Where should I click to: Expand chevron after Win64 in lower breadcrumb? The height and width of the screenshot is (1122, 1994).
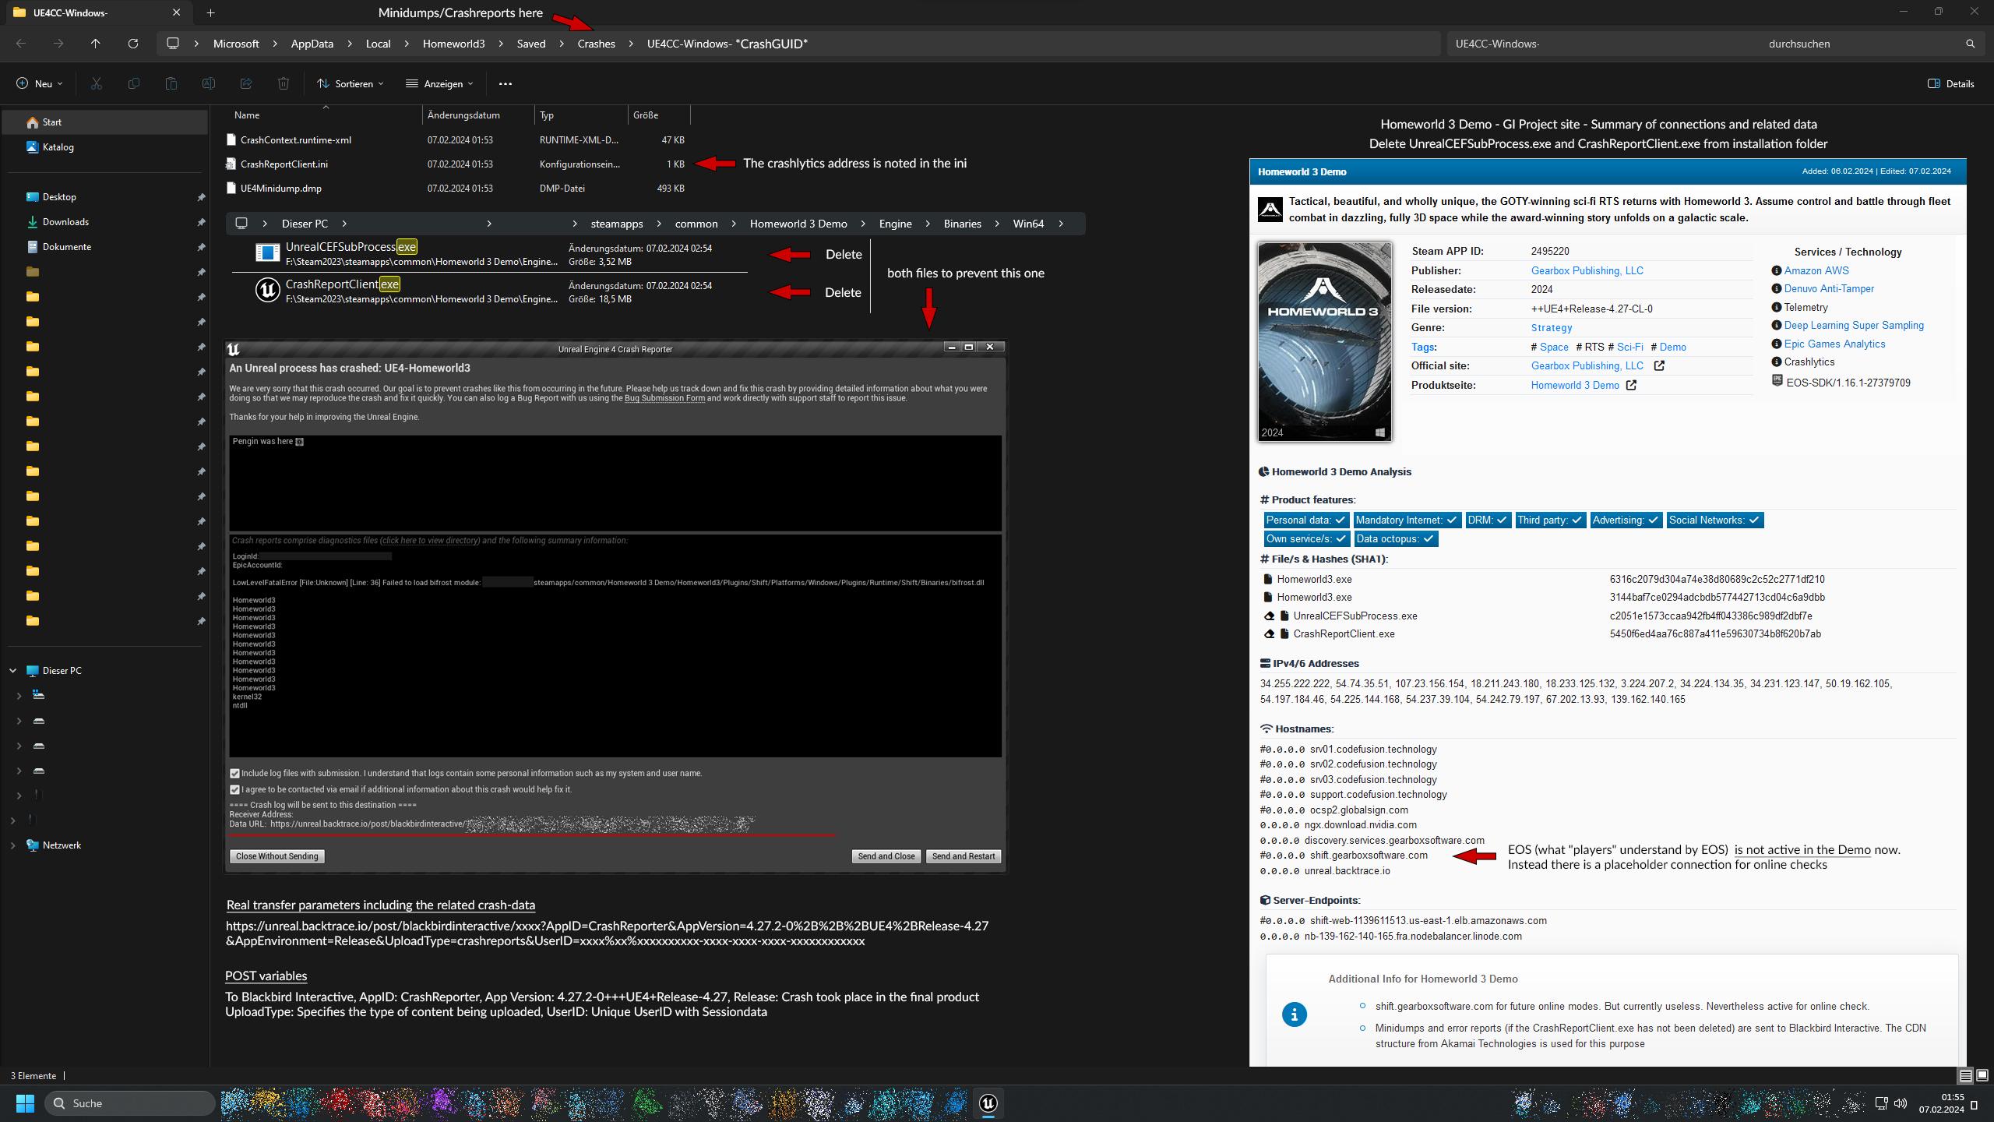click(x=1061, y=224)
